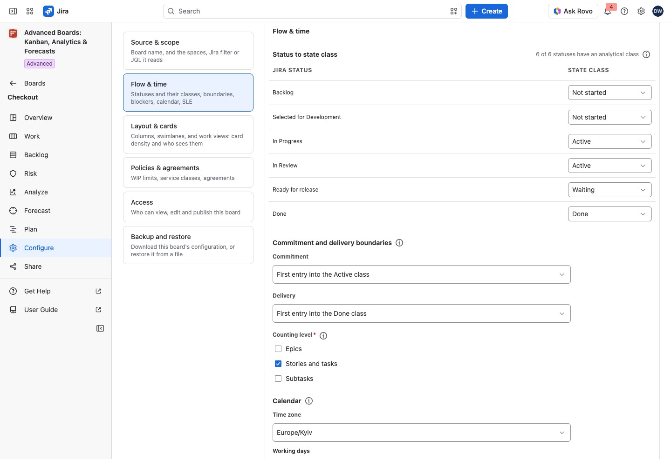Show info icon next to Calendar

[309, 401]
